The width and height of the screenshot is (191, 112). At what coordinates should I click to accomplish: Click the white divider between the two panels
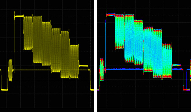95,56
